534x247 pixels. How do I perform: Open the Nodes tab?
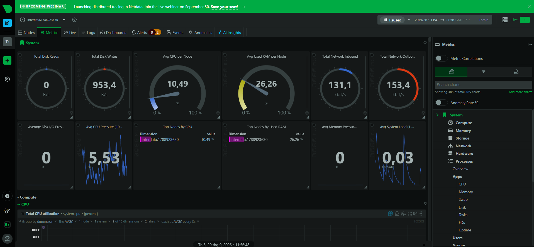click(26, 33)
